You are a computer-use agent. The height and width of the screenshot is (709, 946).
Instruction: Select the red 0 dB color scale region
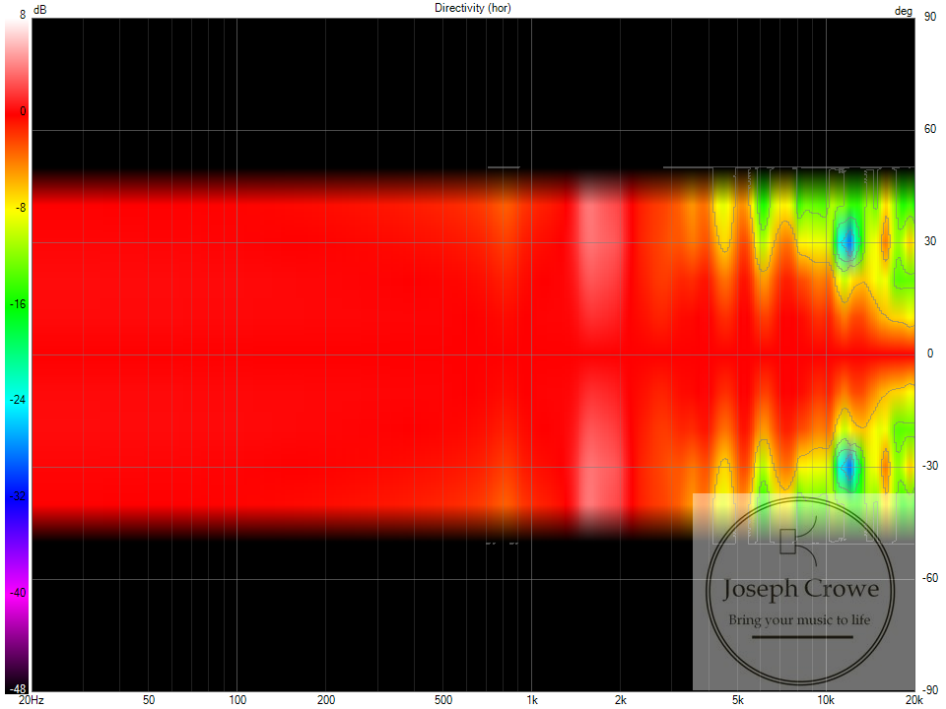(17, 112)
